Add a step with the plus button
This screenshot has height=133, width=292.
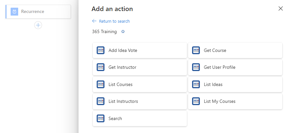(38, 25)
